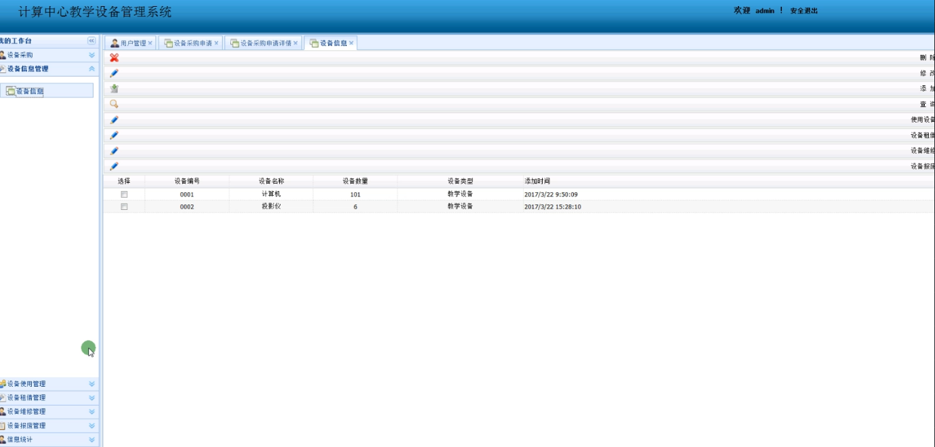Click the 添加时间 column header
935x447 pixels.
click(537, 182)
